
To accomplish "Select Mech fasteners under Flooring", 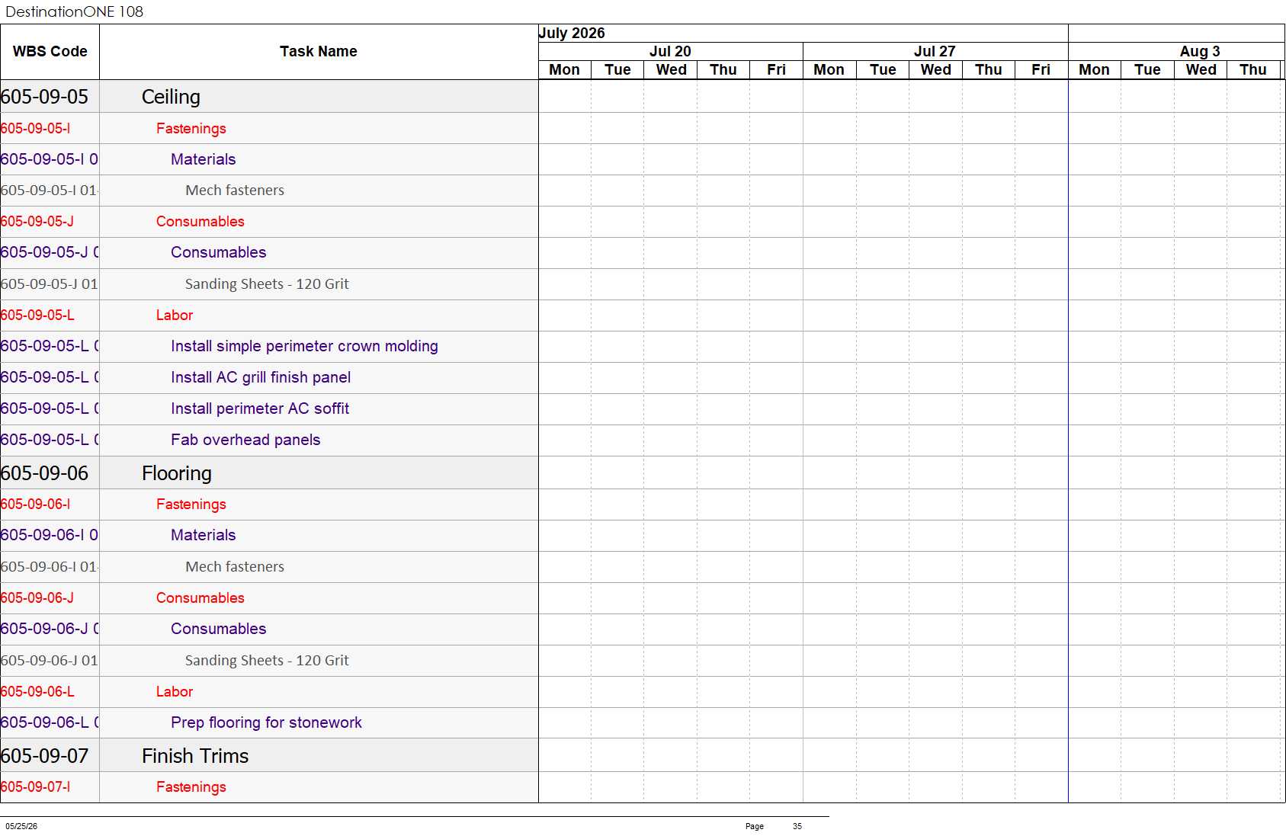I will (x=235, y=567).
